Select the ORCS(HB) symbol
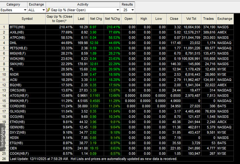This screenshot has width=240, height=164. [x=18, y=90]
